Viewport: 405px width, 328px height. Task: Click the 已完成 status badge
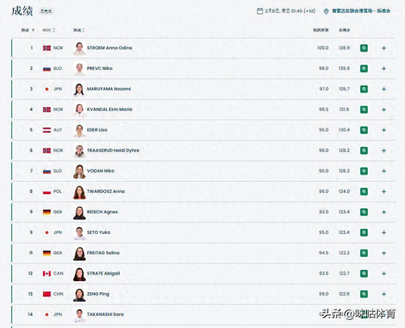point(46,11)
